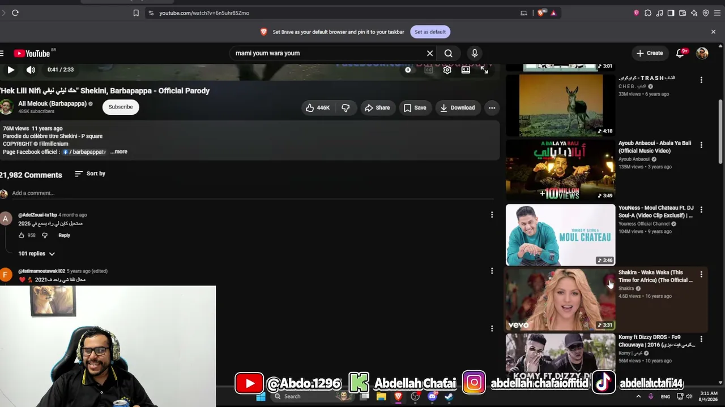Open the account avatar menu

pyautogui.click(x=702, y=53)
